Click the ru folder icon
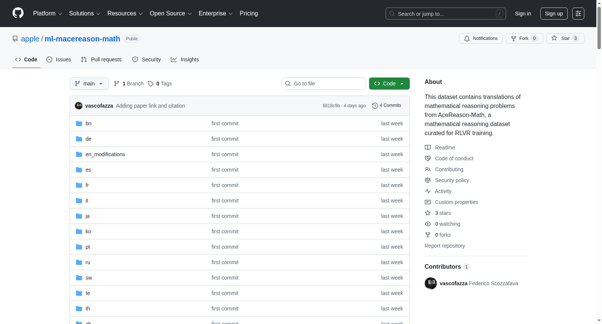 [79, 262]
